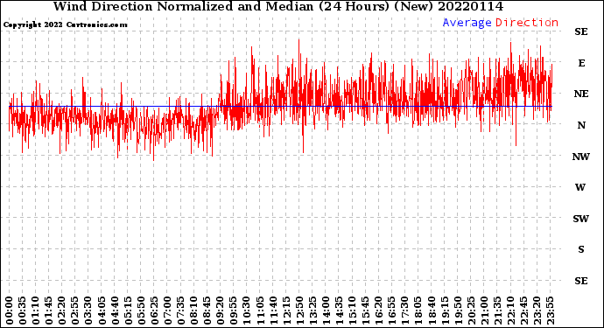Image resolution: width=604 pixels, height=328 pixels.
Task: Click the 05:15 time label
Action: (x=128, y=311)
